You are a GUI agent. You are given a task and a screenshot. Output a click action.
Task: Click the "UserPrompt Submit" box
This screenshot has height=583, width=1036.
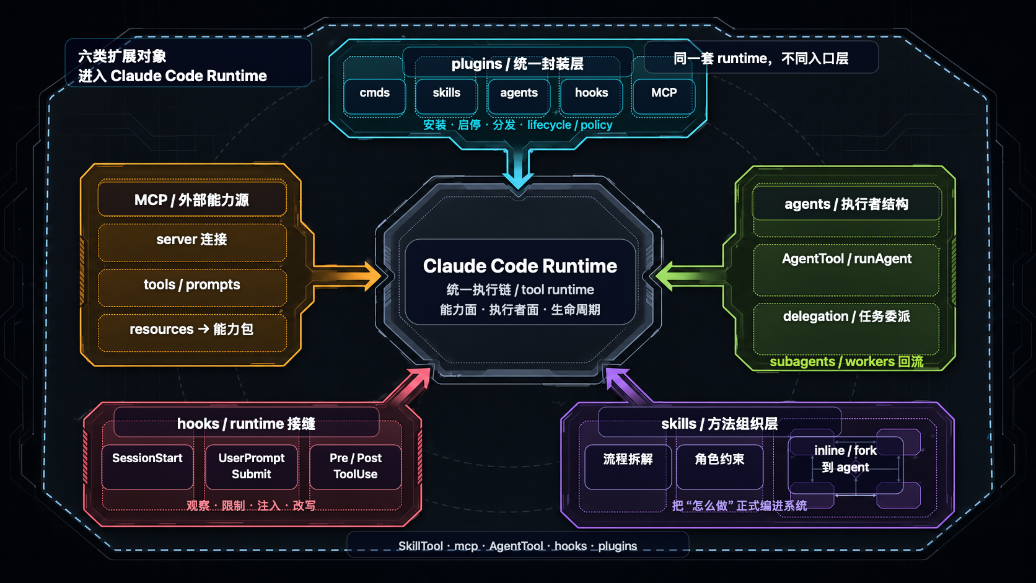click(252, 467)
